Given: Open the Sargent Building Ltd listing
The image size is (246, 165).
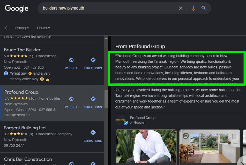Looking at the screenshot, I should pos(25,128).
